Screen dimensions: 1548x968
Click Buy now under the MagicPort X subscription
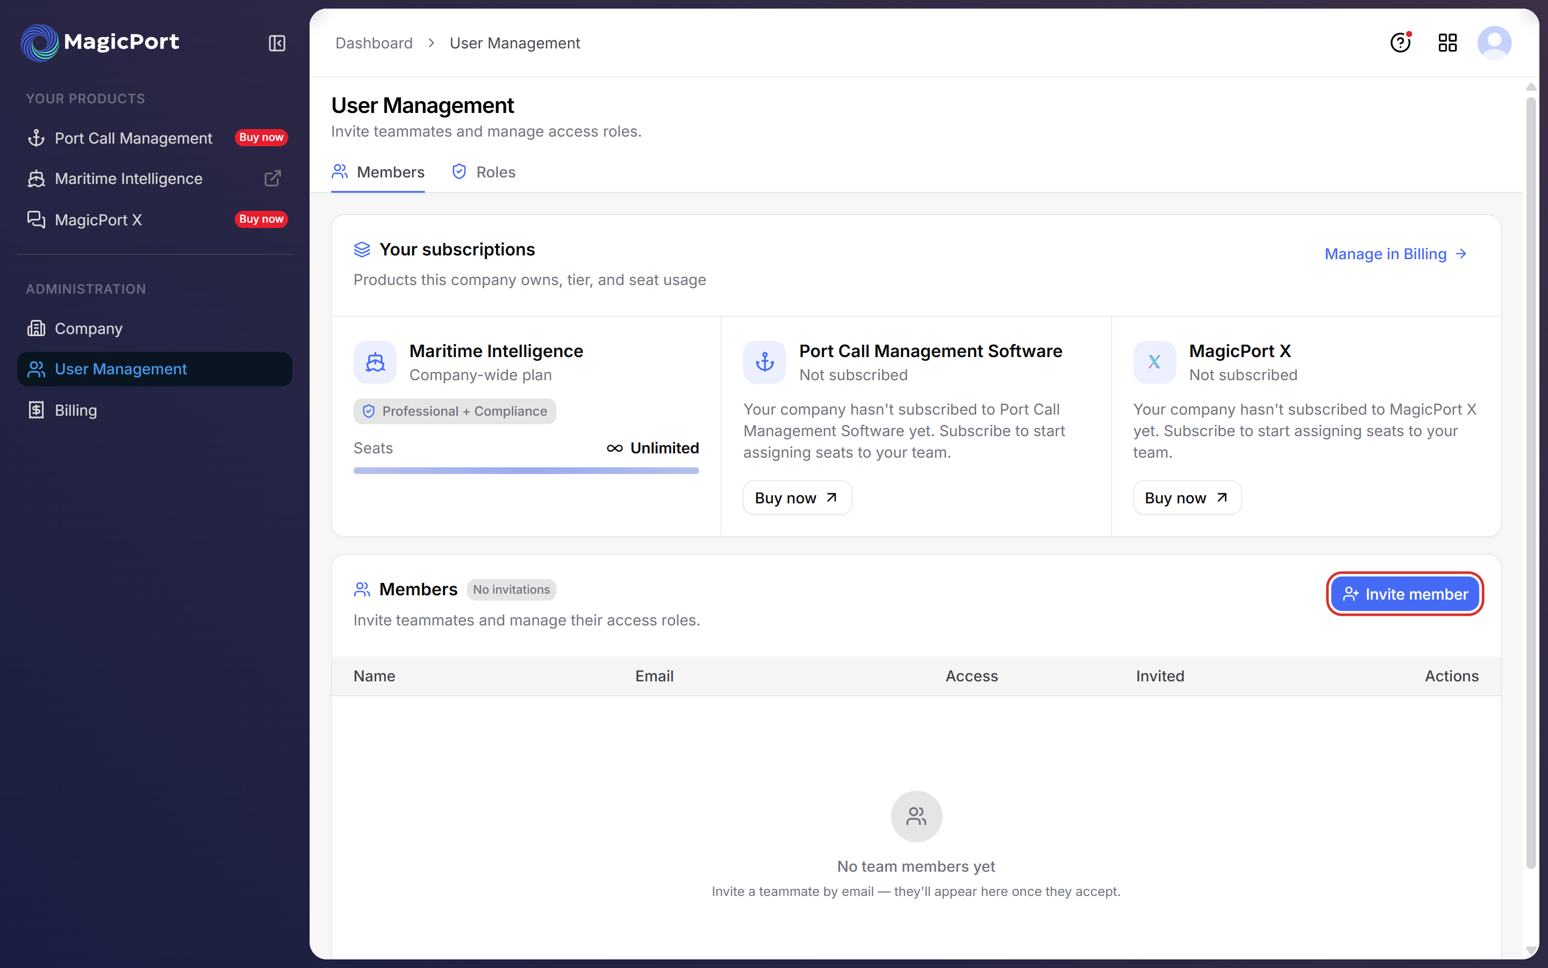1187,497
